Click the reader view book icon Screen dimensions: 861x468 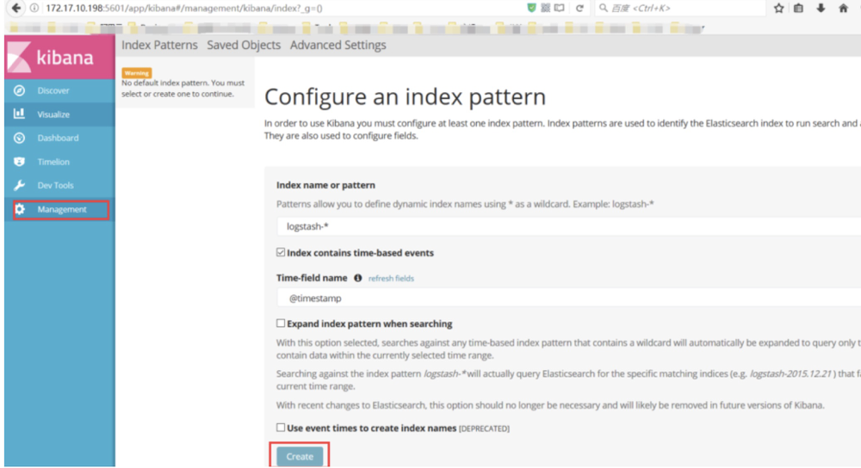pyautogui.click(x=560, y=8)
